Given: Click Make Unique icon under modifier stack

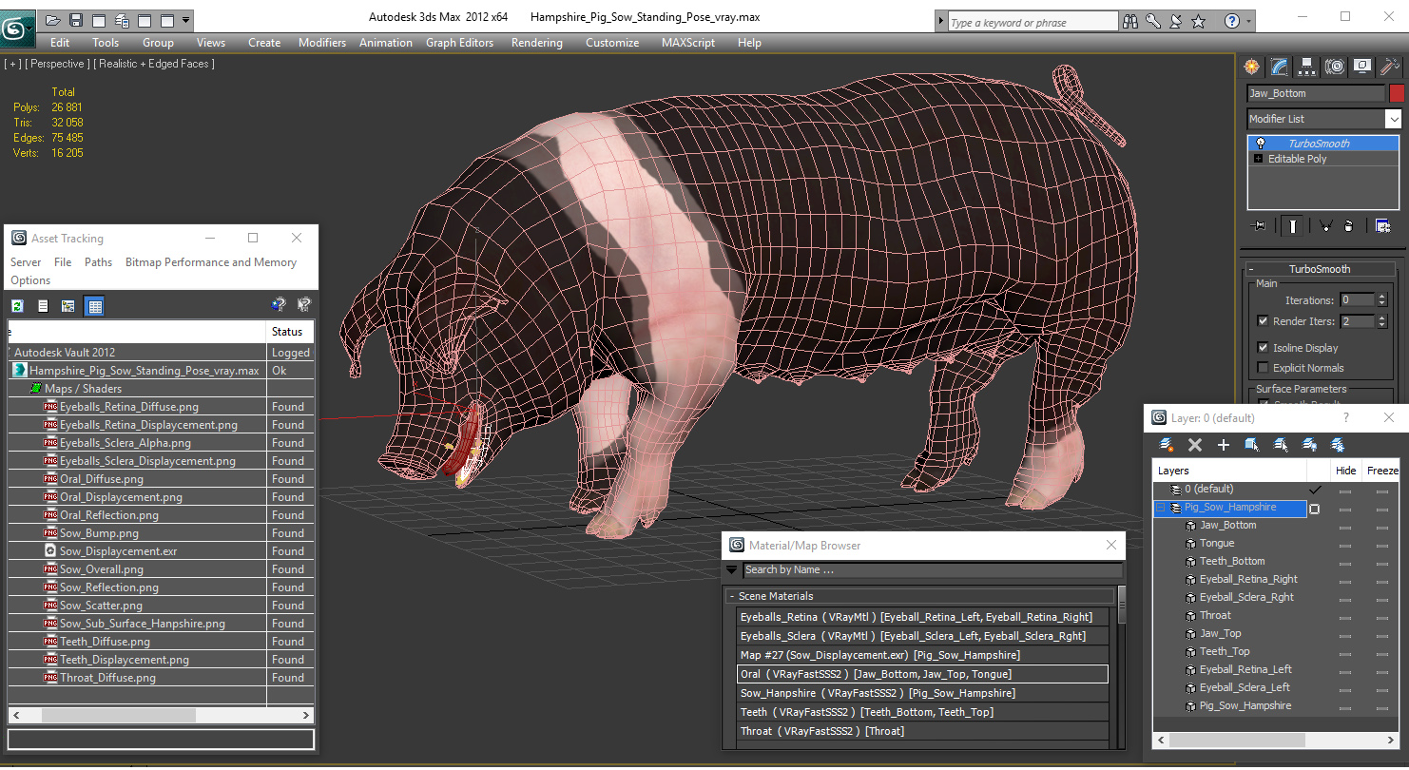Looking at the screenshot, I should coord(1325,225).
